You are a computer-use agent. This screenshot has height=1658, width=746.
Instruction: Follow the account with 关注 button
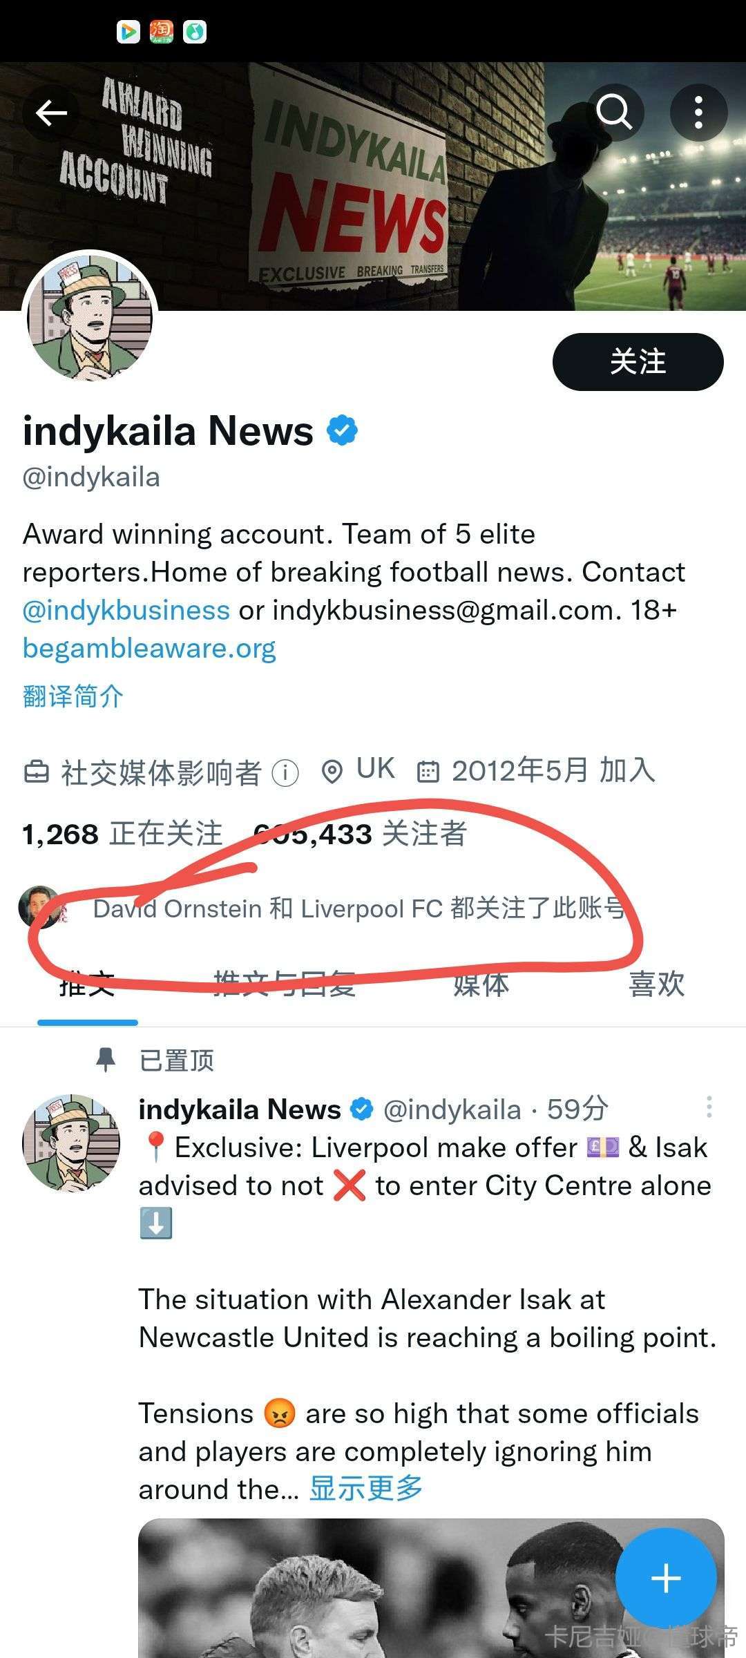coord(638,361)
